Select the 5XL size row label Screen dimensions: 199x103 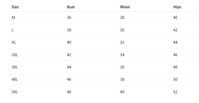point(15,92)
